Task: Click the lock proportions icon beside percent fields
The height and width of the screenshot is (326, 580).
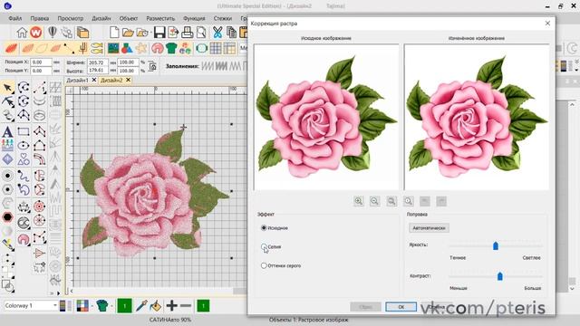Action: [152, 66]
